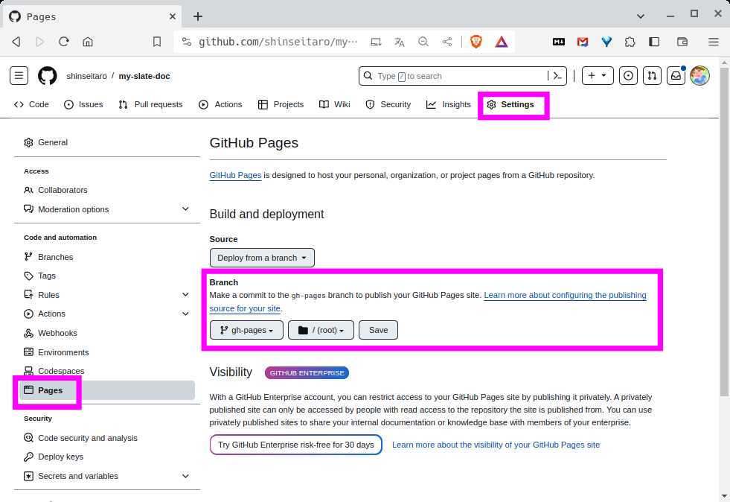
Task: Click the browser forward arrow
Action: [x=39, y=42]
